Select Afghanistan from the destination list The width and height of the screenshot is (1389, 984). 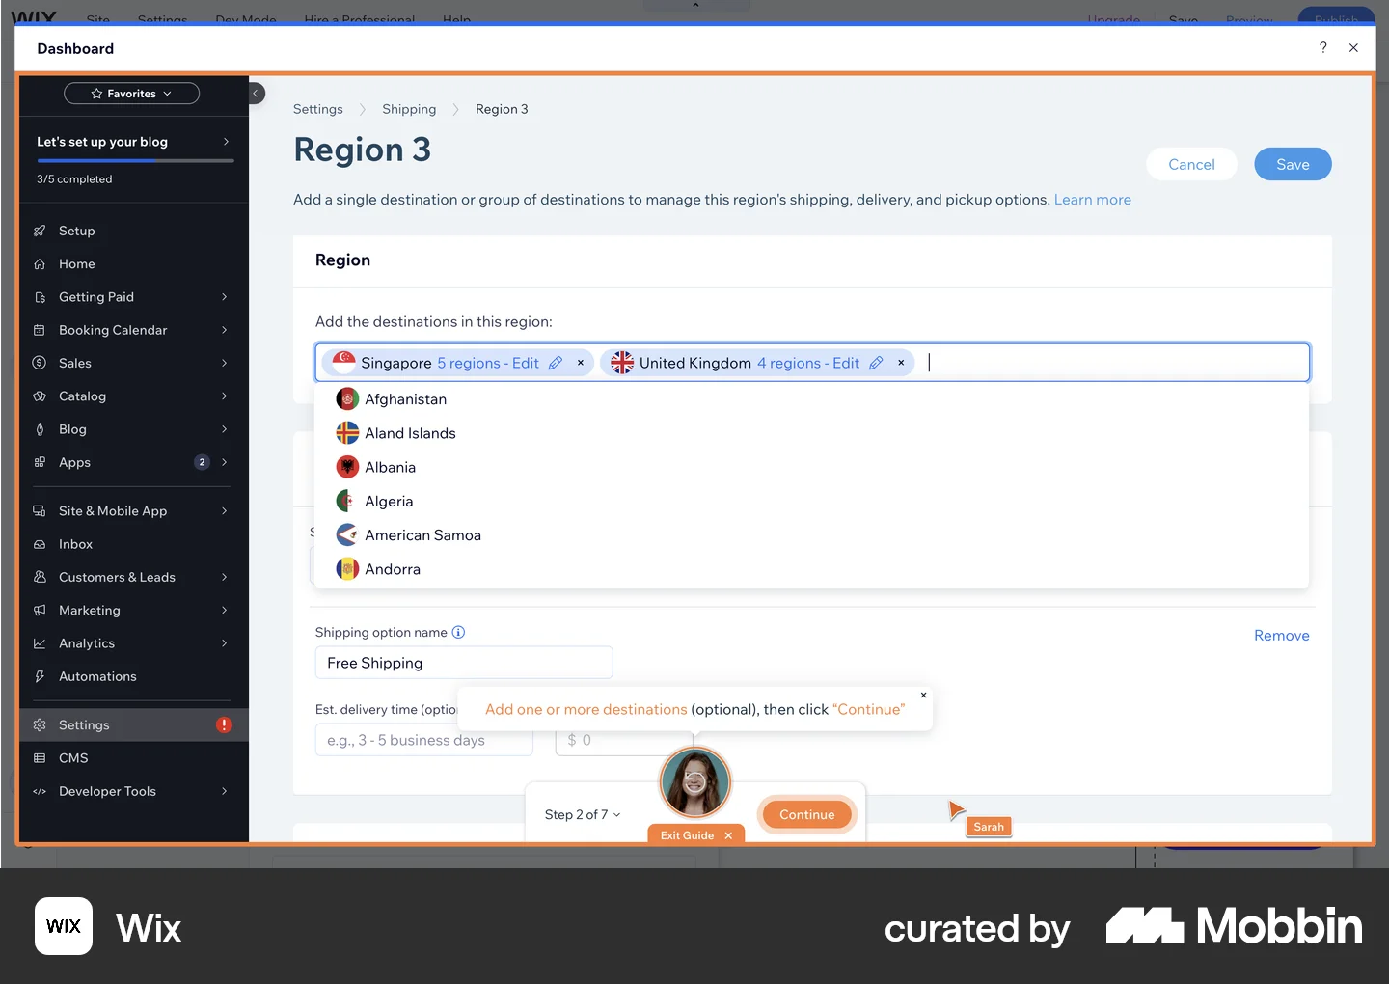811,399
